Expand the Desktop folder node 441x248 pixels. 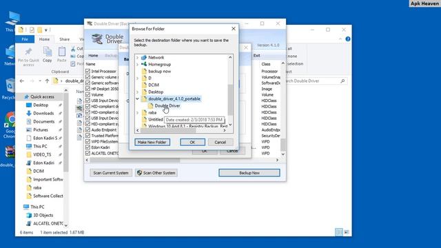click(138, 92)
